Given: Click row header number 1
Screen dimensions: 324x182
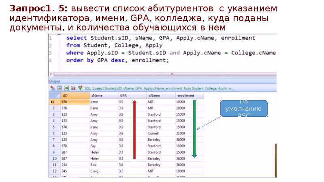Looking at the screenshot, I should tap(55, 102).
